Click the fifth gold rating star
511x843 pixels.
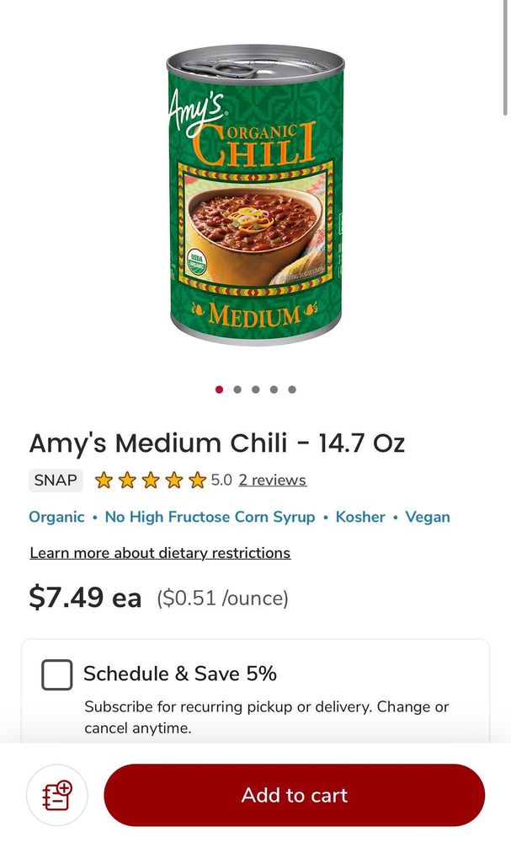pyautogui.click(x=198, y=481)
